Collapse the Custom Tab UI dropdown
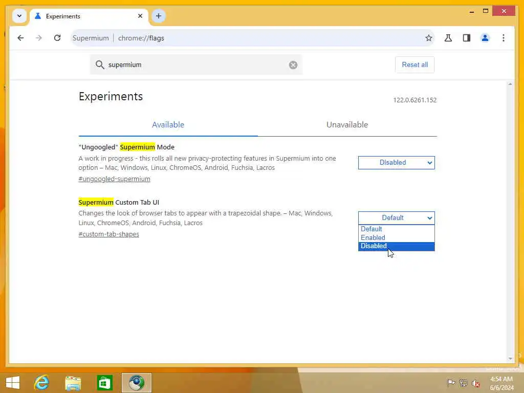 tap(397, 218)
